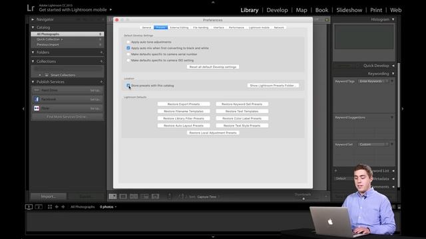Viewport: 426px width, 239px height.
Task: Collapse the Catalog panel
Action: coord(33,27)
